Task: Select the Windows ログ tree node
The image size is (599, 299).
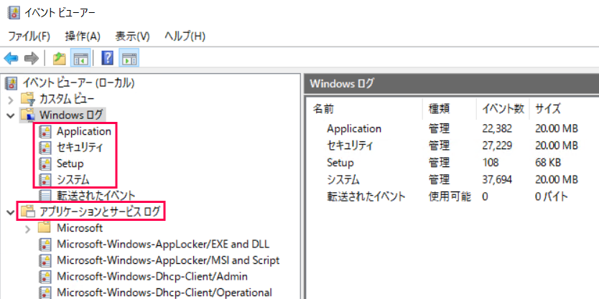Action: click(x=71, y=115)
